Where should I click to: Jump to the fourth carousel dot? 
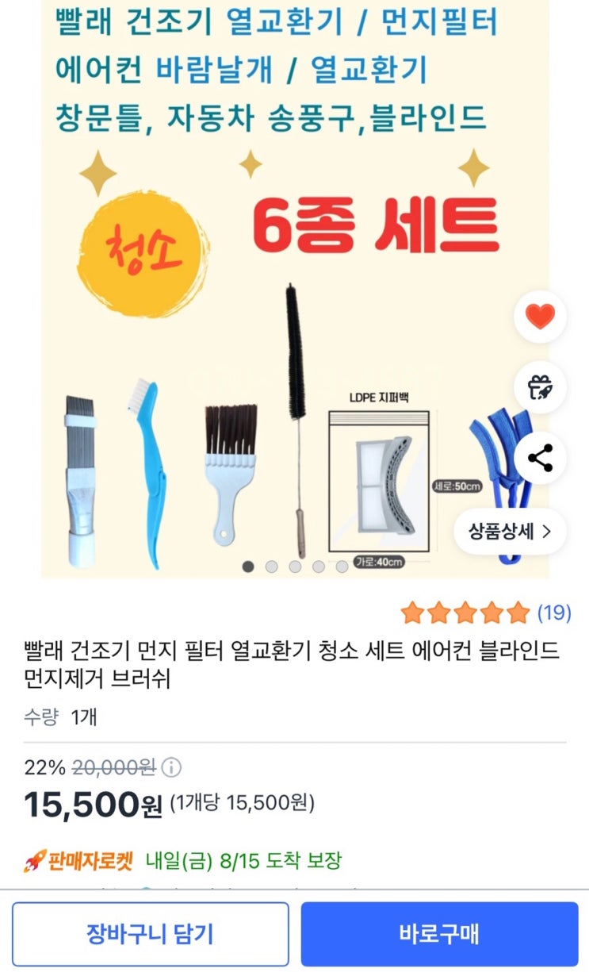[x=319, y=567]
